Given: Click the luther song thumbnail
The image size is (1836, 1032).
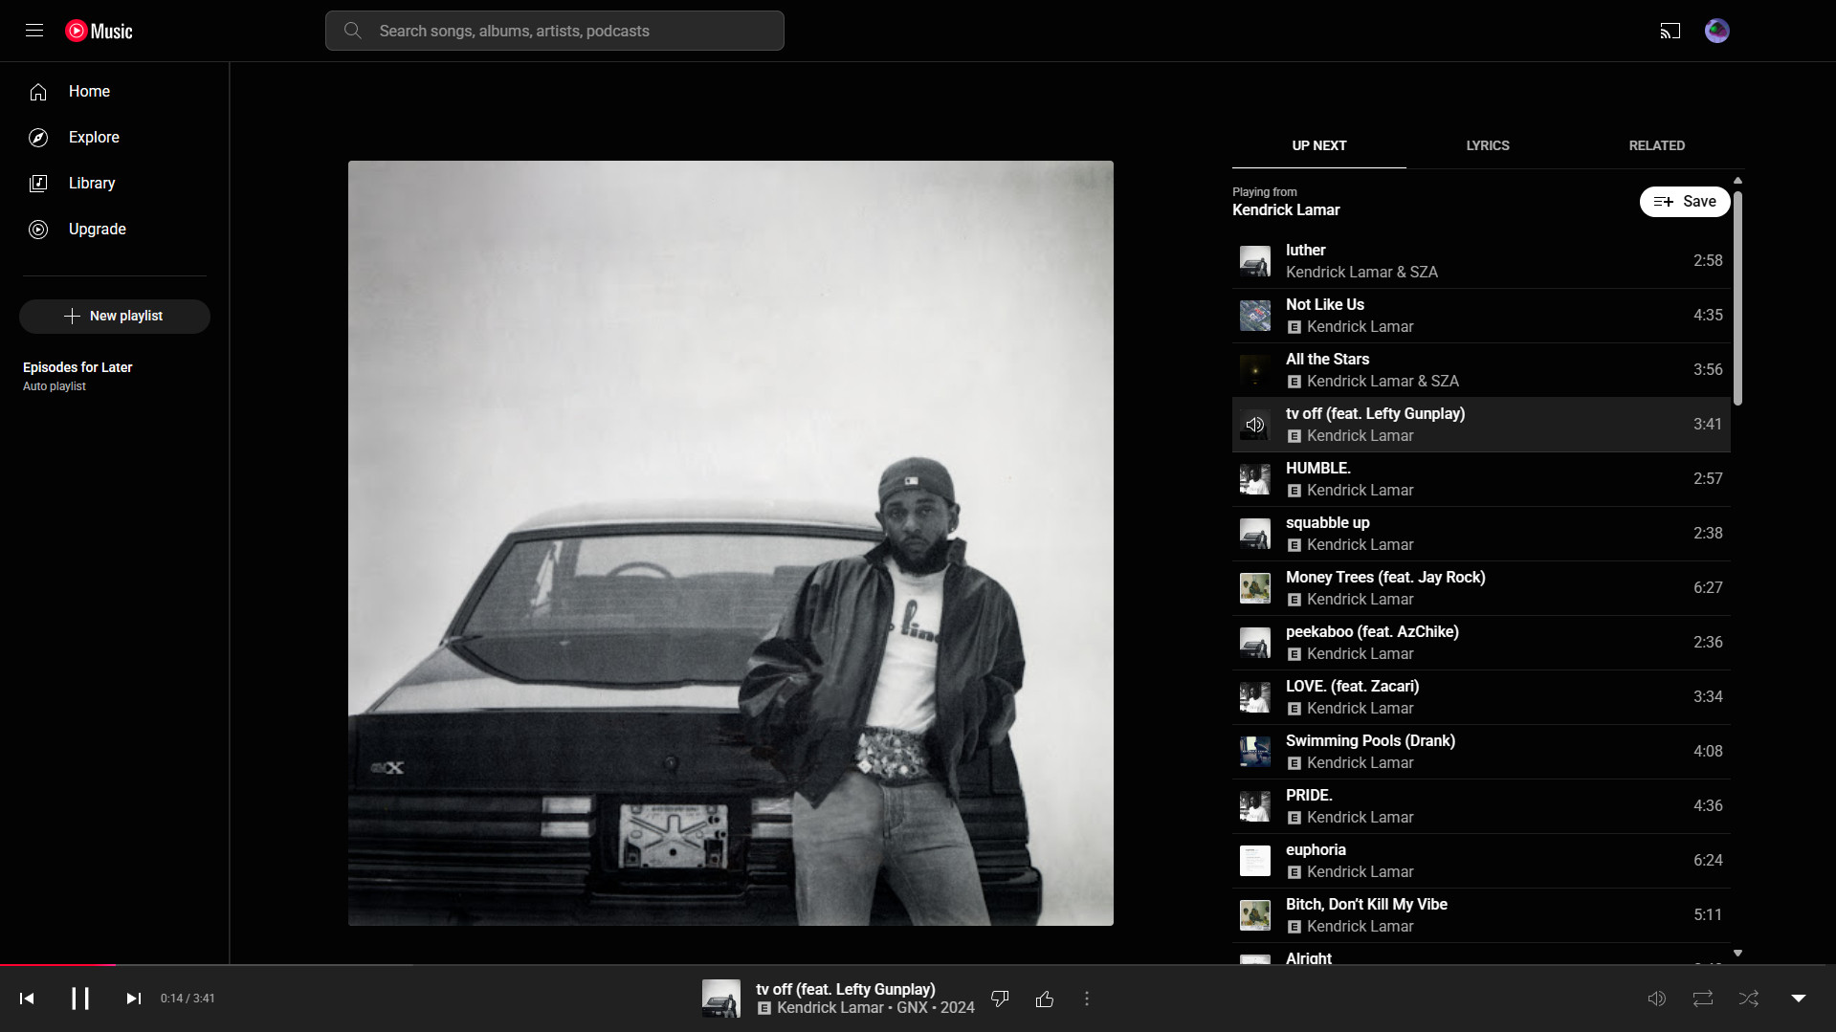Looking at the screenshot, I should coord(1255,261).
